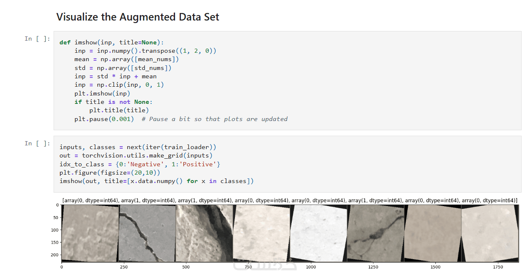The image size is (530, 276).
Task: Select the second image with diagonal crack
Action: point(147,234)
